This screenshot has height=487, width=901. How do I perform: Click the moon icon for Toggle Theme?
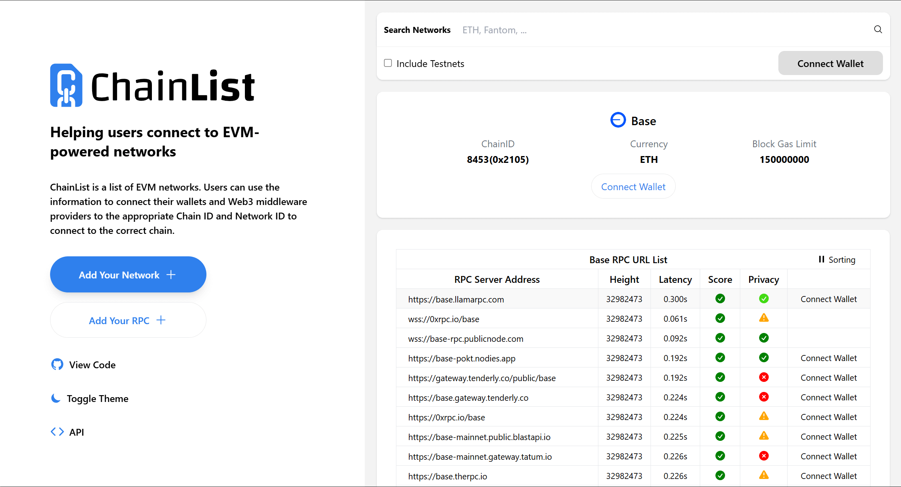click(x=56, y=398)
